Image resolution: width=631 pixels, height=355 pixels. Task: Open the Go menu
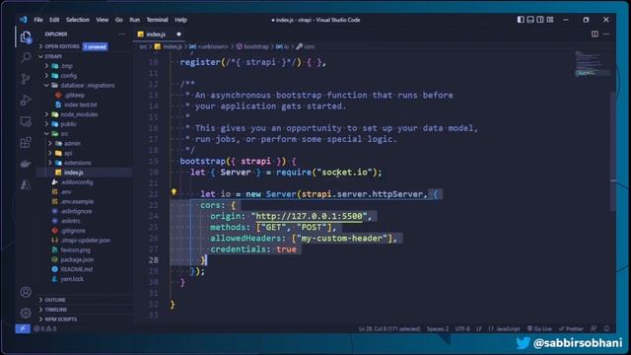[x=119, y=20]
